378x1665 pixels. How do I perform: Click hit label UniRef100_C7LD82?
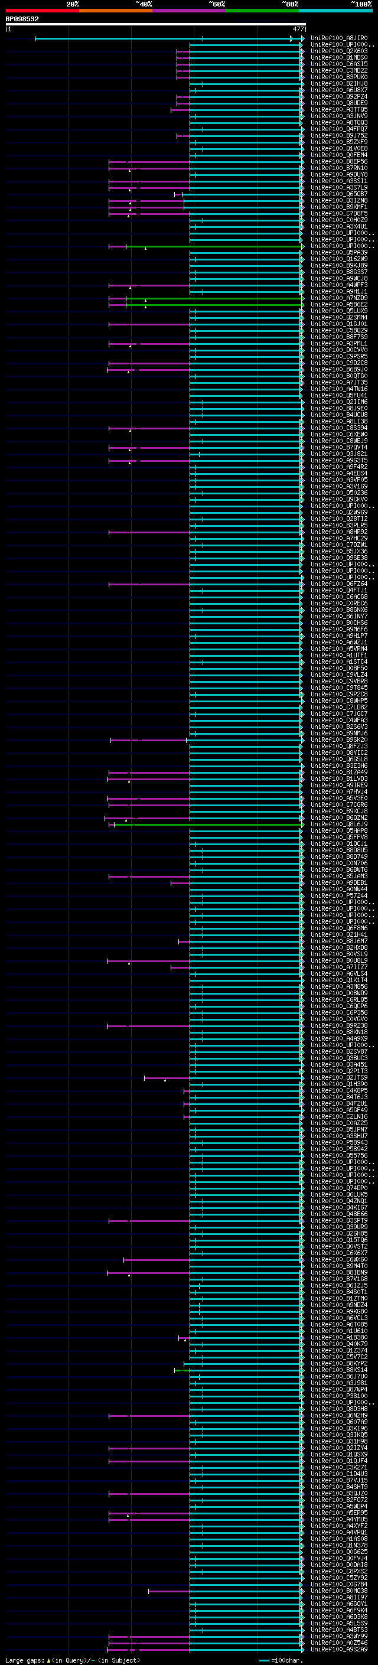click(338, 707)
